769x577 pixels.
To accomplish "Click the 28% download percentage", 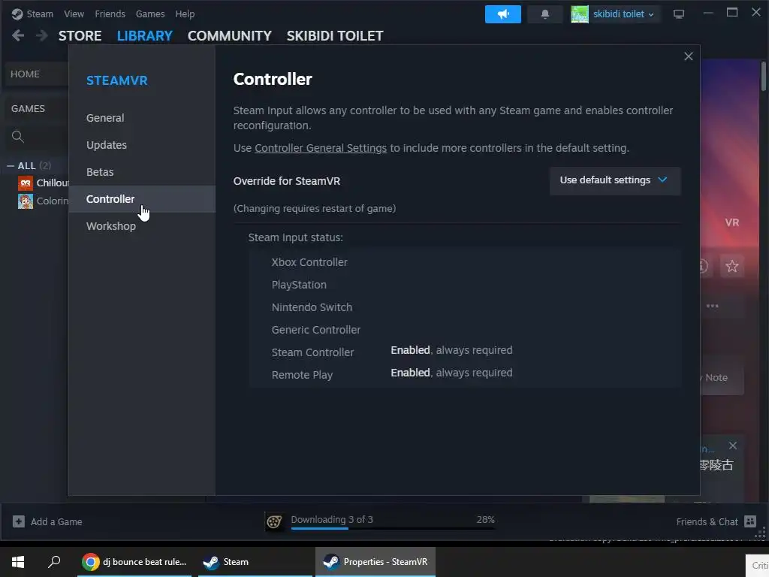I will [486, 519].
